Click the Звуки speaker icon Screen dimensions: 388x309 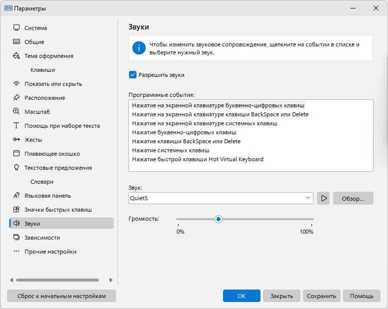16,223
